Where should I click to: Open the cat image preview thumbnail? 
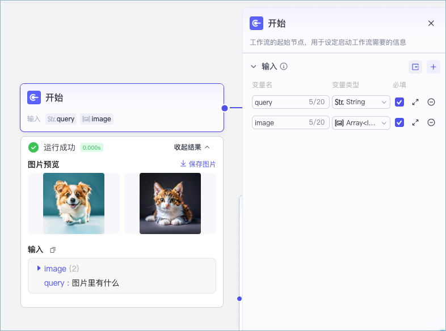pyautogui.click(x=170, y=203)
